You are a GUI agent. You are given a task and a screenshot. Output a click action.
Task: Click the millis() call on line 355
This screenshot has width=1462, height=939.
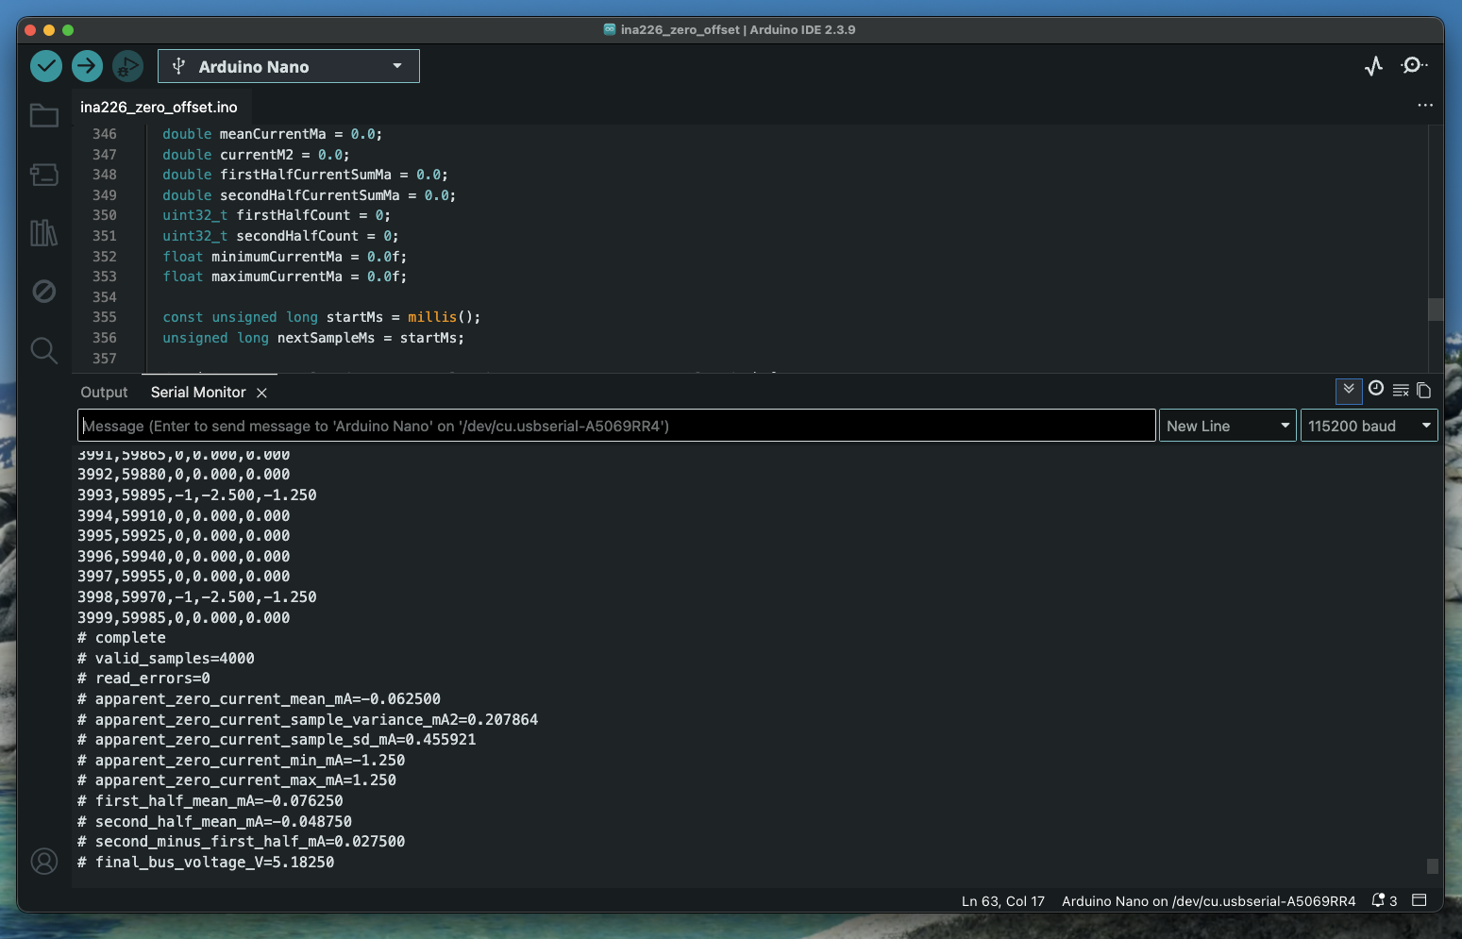444,317
